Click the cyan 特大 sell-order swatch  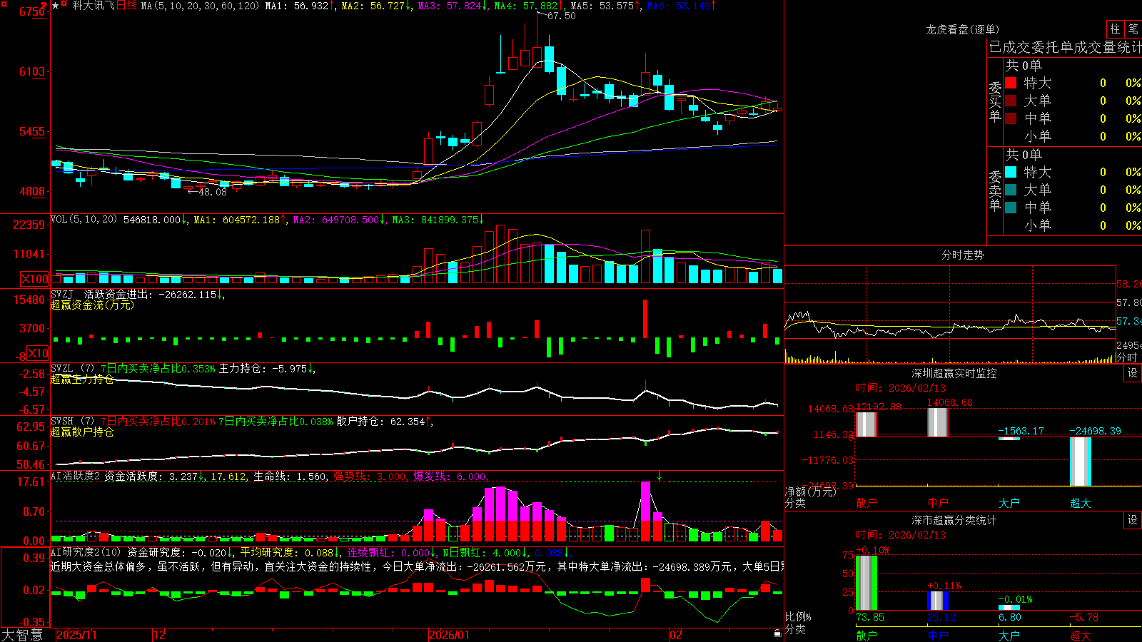(x=1011, y=172)
